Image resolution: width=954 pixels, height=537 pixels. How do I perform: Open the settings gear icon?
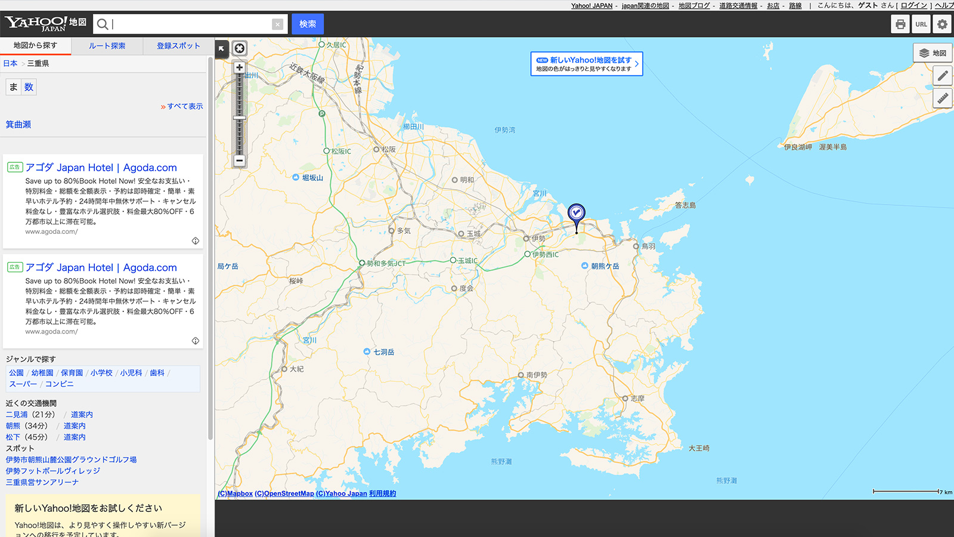(x=942, y=24)
